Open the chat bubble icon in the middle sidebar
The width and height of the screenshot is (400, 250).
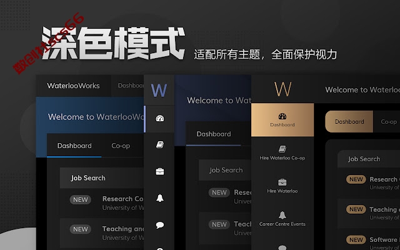coord(160,225)
